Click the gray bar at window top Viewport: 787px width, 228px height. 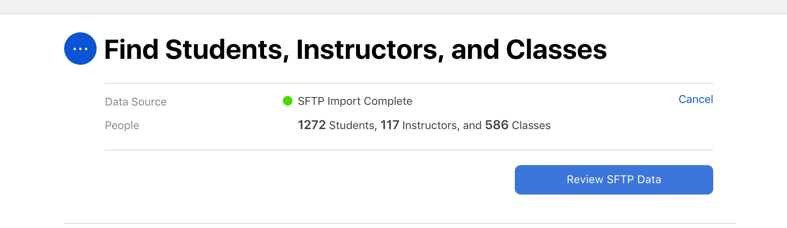click(x=393, y=7)
